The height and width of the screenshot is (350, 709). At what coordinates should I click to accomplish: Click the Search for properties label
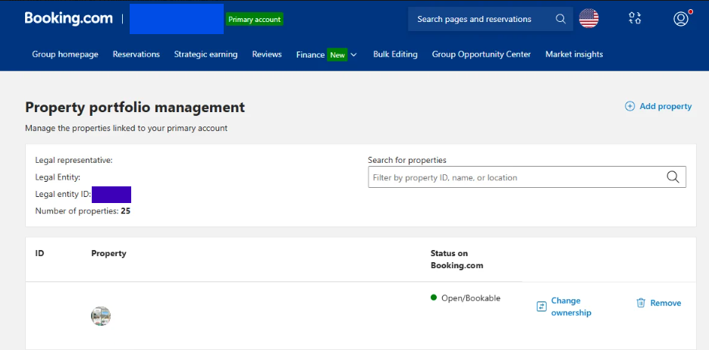click(x=407, y=160)
